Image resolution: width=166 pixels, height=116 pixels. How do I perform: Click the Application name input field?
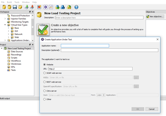click(x=85, y=46)
